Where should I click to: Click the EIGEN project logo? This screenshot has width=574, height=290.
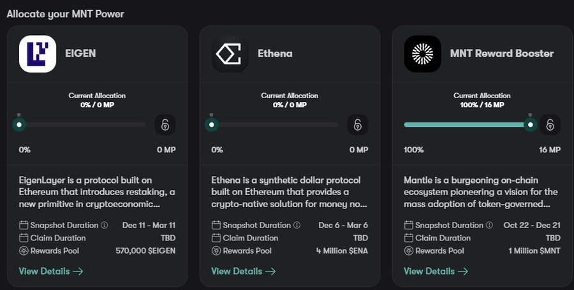coord(38,54)
